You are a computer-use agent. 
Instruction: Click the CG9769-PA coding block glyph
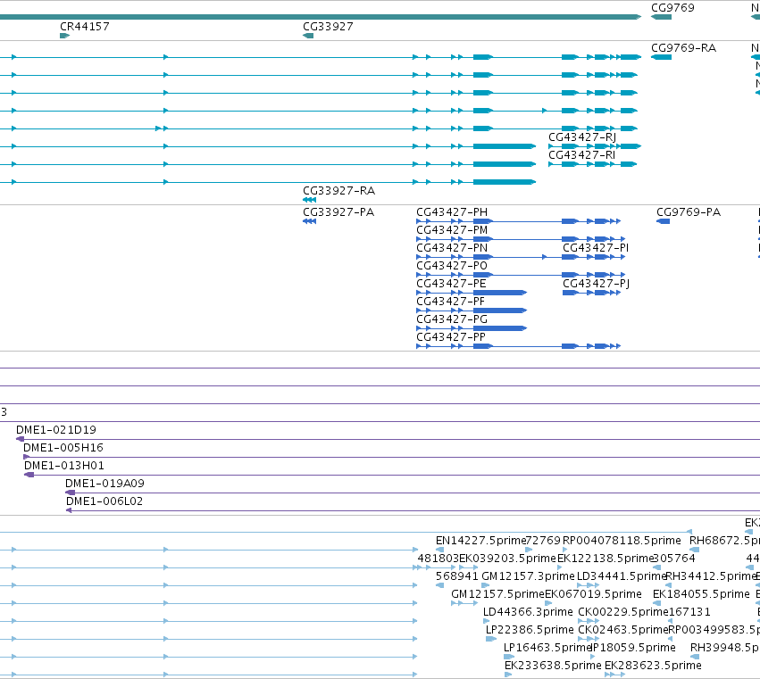[663, 221]
